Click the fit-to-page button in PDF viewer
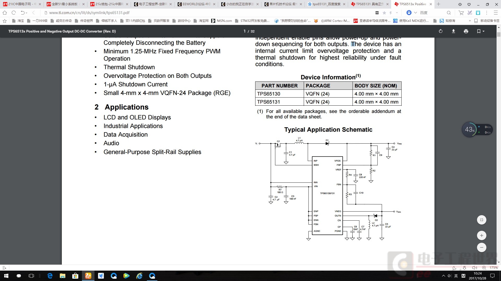 coord(482,220)
